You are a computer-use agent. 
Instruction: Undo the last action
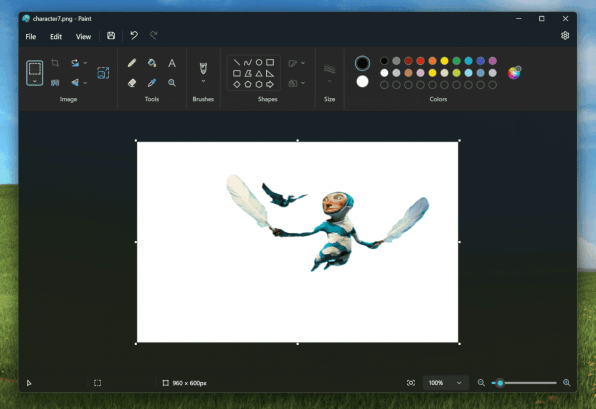[134, 36]
